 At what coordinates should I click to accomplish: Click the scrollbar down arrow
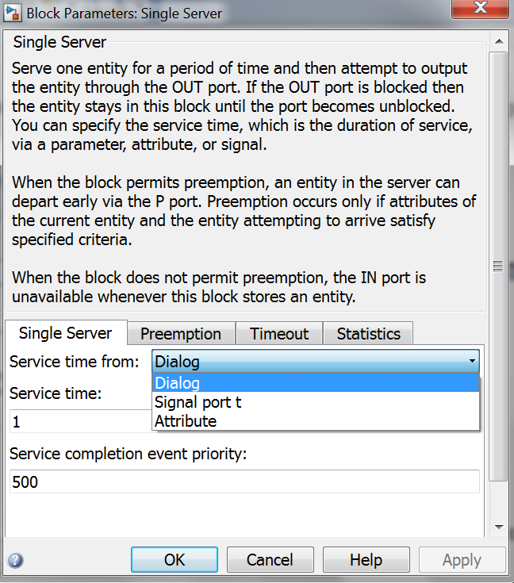499,527
